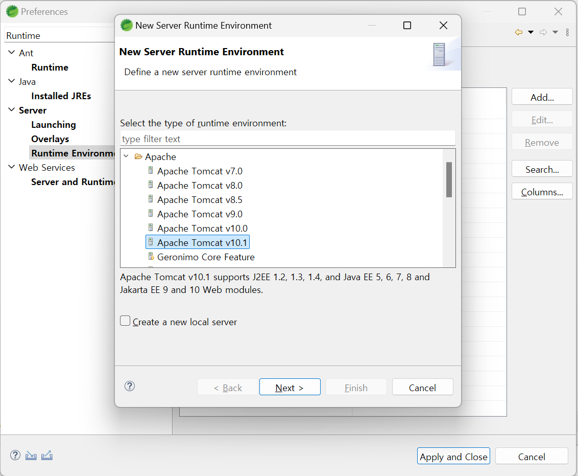Click the runtime type filter text field
This screenshot has width=578, height=476.
(288, 139)
